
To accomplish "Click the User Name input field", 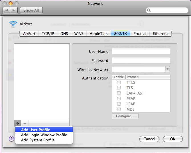I will coord(141,51).
